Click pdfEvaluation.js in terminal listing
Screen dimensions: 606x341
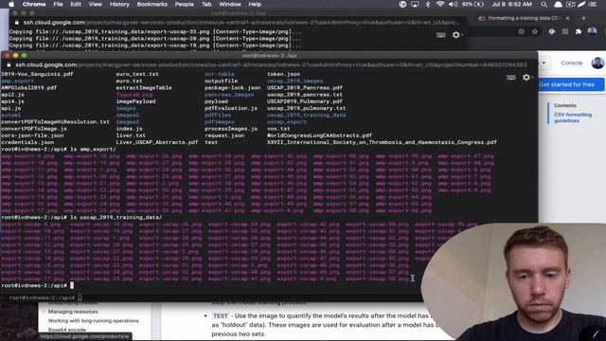[231, 108]
